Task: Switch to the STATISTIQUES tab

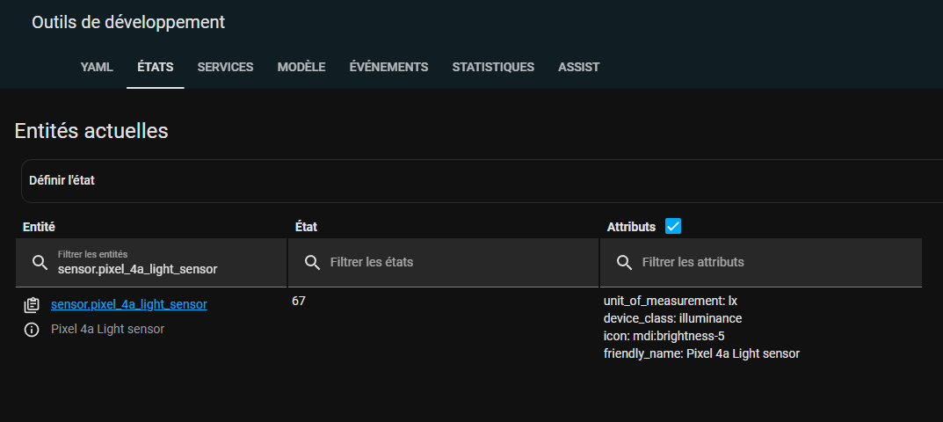Action: (x=493, y=67)
